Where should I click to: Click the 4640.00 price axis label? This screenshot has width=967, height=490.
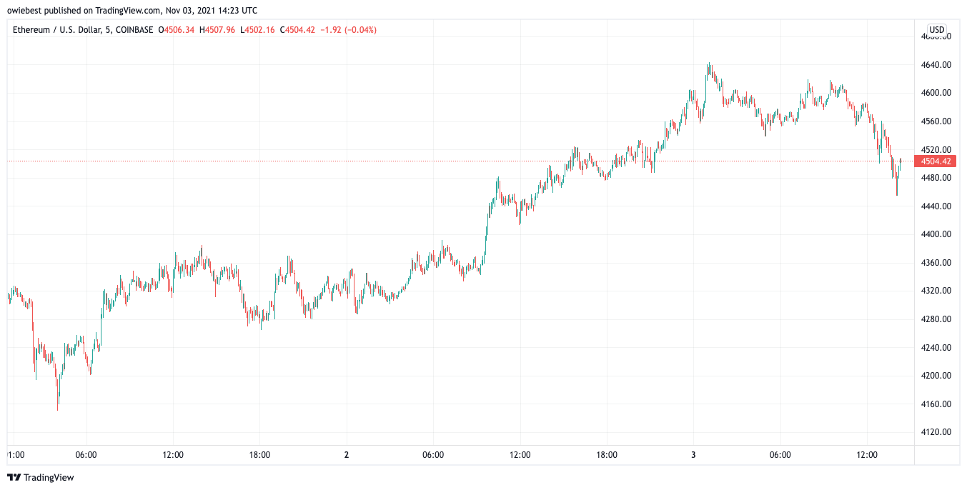936,65
